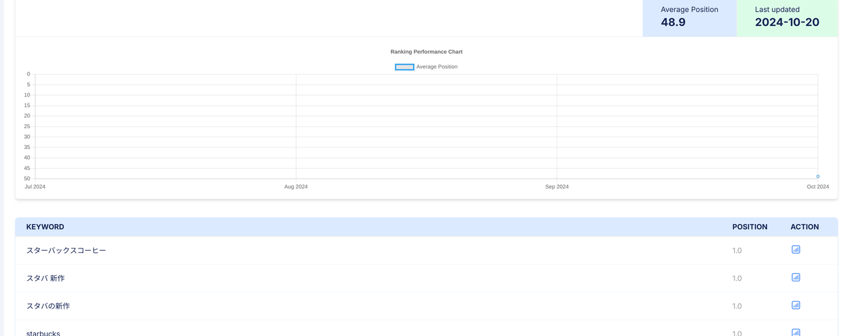The height and width of the screenshot is (336, 842).
Task: Click the Ranking Performance Chart title
Action: tap(426, 52)
